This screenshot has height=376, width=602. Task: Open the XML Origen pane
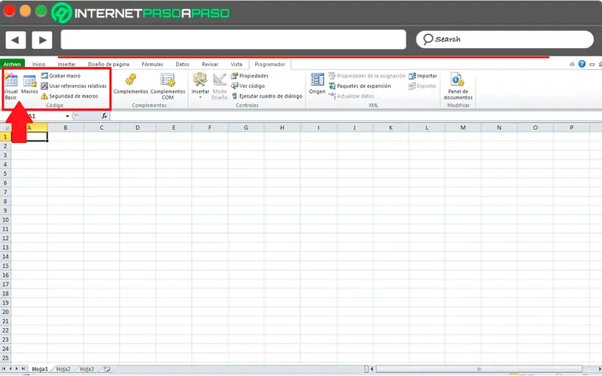(x=317, y=83)
